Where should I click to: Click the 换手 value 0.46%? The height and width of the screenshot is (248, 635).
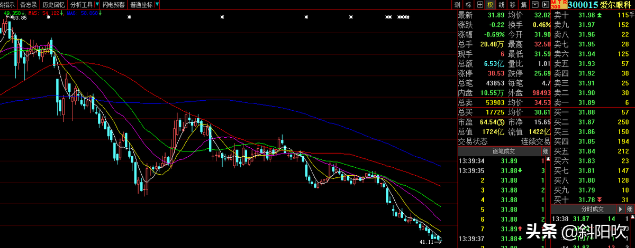(541, 25)
